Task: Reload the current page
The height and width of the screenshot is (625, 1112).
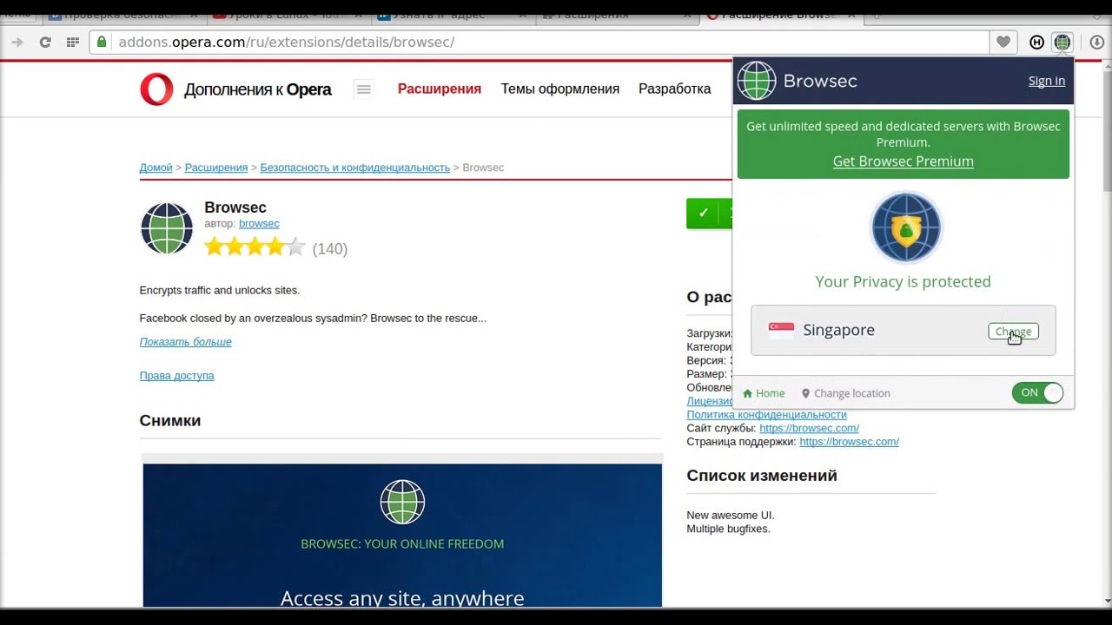Action: (x=45, y=42)
